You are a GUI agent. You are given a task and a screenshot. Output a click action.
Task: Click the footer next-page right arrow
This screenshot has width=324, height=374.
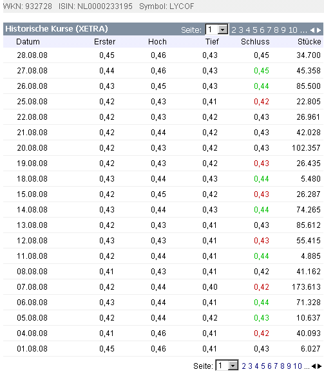tap(319, 366)
